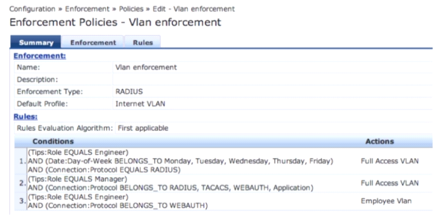
Task: Open the Enforcement tab
Action: [93, 42]
